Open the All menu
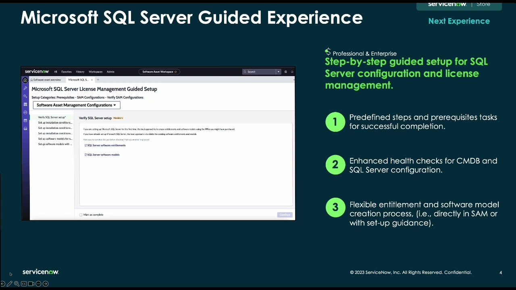 click(56, 72)
